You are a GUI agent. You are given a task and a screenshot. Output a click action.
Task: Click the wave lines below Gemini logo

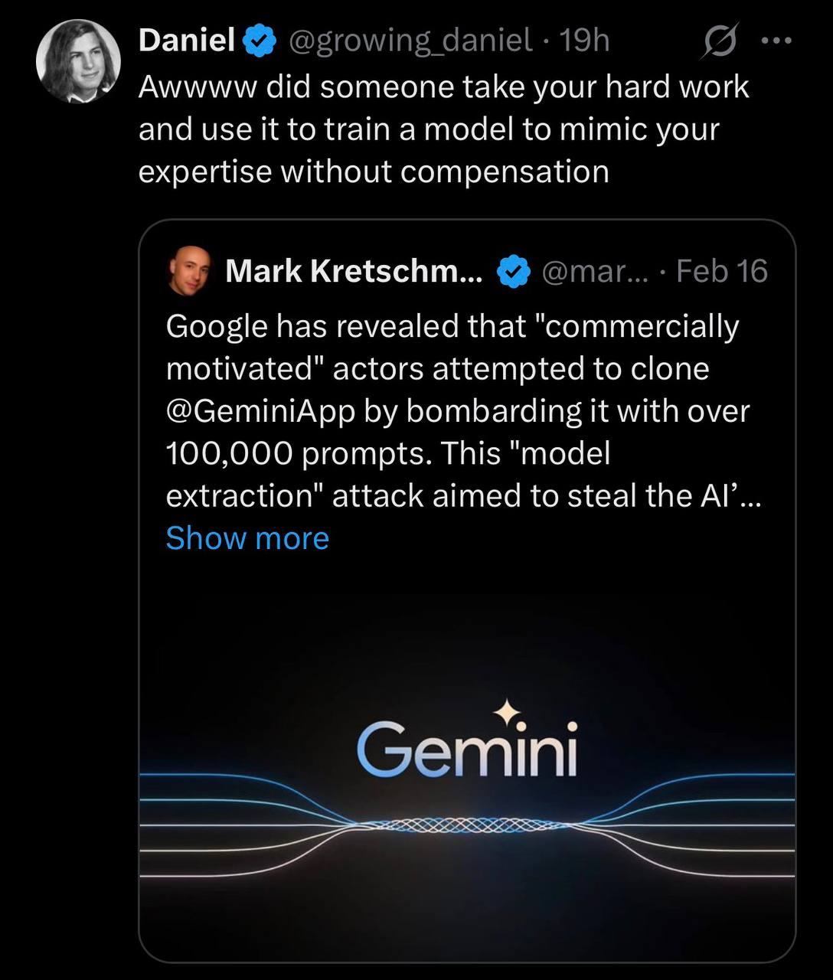[467, 825]
